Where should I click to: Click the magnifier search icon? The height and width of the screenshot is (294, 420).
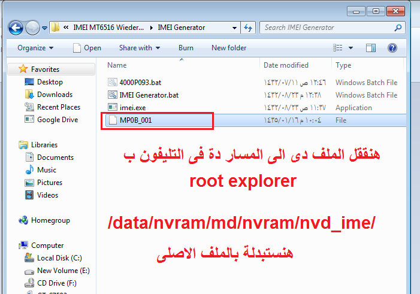point(398,28)
